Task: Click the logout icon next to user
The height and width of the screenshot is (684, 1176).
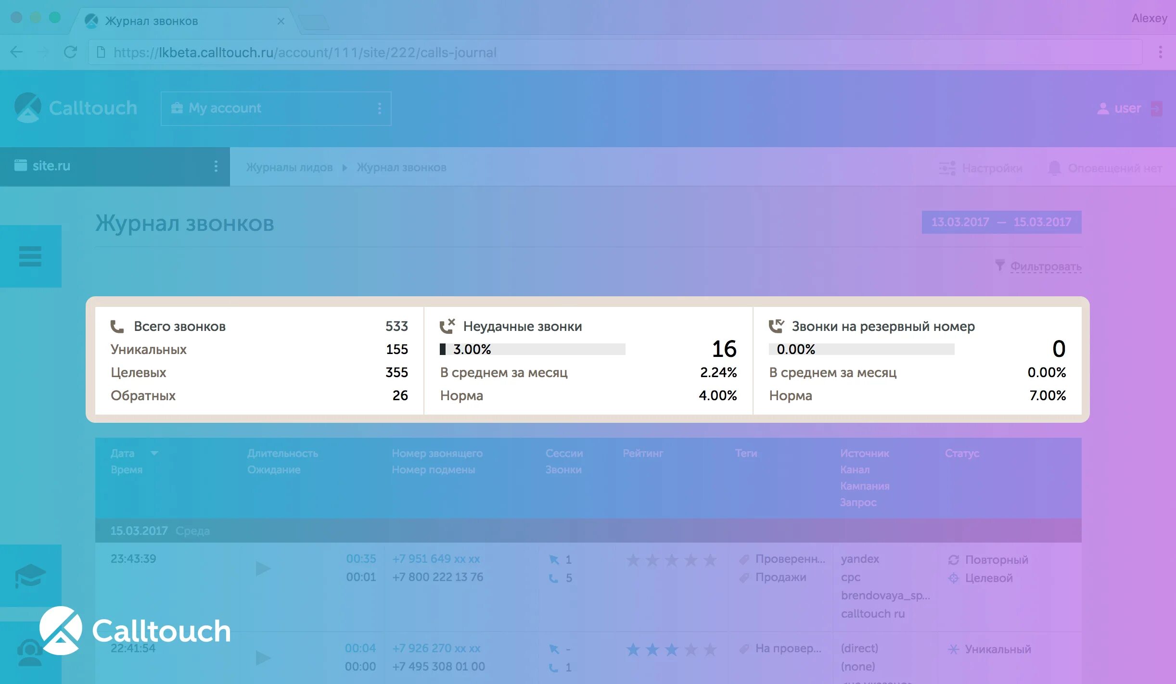Action: [x=1156, y=109]
